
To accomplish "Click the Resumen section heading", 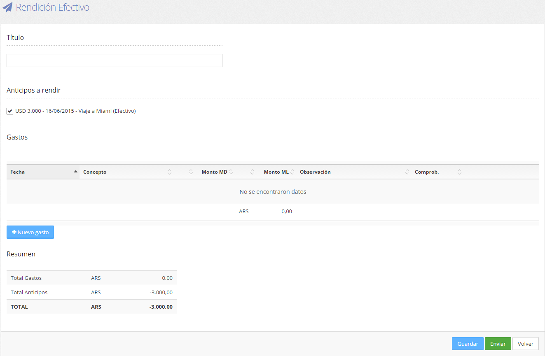I will (x=21, y=254).
